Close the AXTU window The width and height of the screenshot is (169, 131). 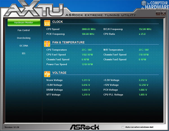[163, 13]
